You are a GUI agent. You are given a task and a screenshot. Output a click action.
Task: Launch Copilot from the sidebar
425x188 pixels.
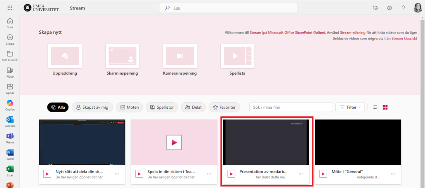pos(10,105)
